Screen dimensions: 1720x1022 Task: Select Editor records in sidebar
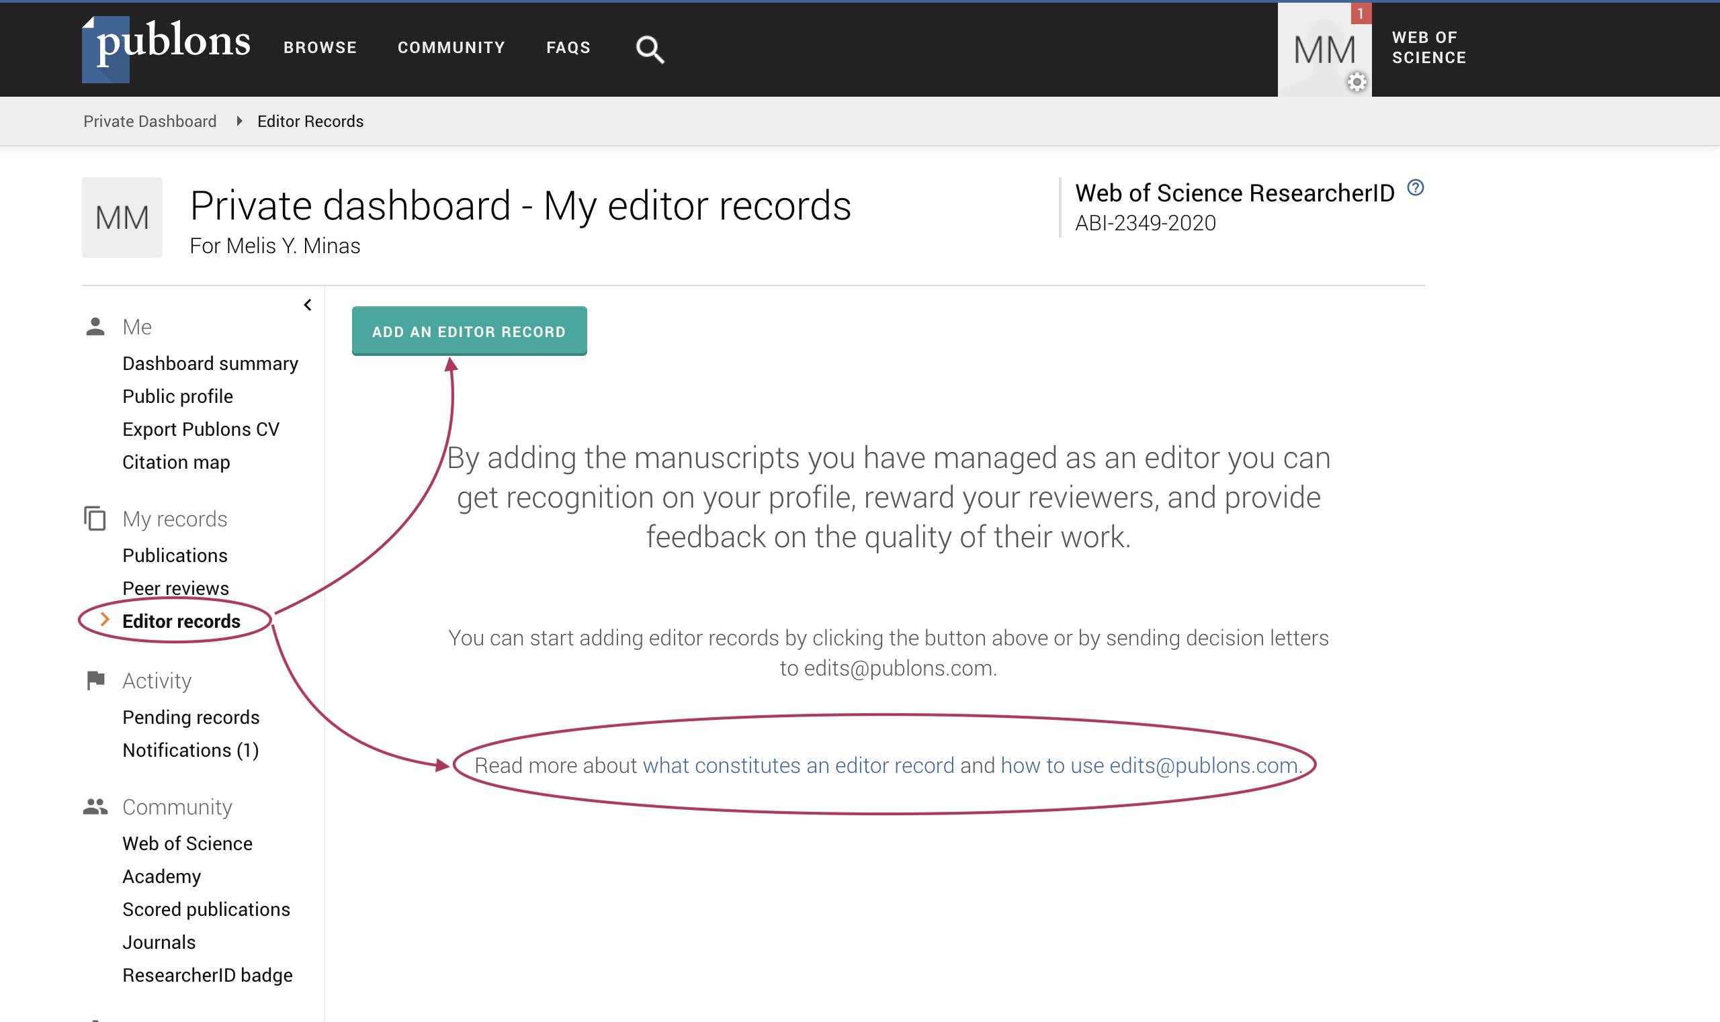click(x=181, y=622)
